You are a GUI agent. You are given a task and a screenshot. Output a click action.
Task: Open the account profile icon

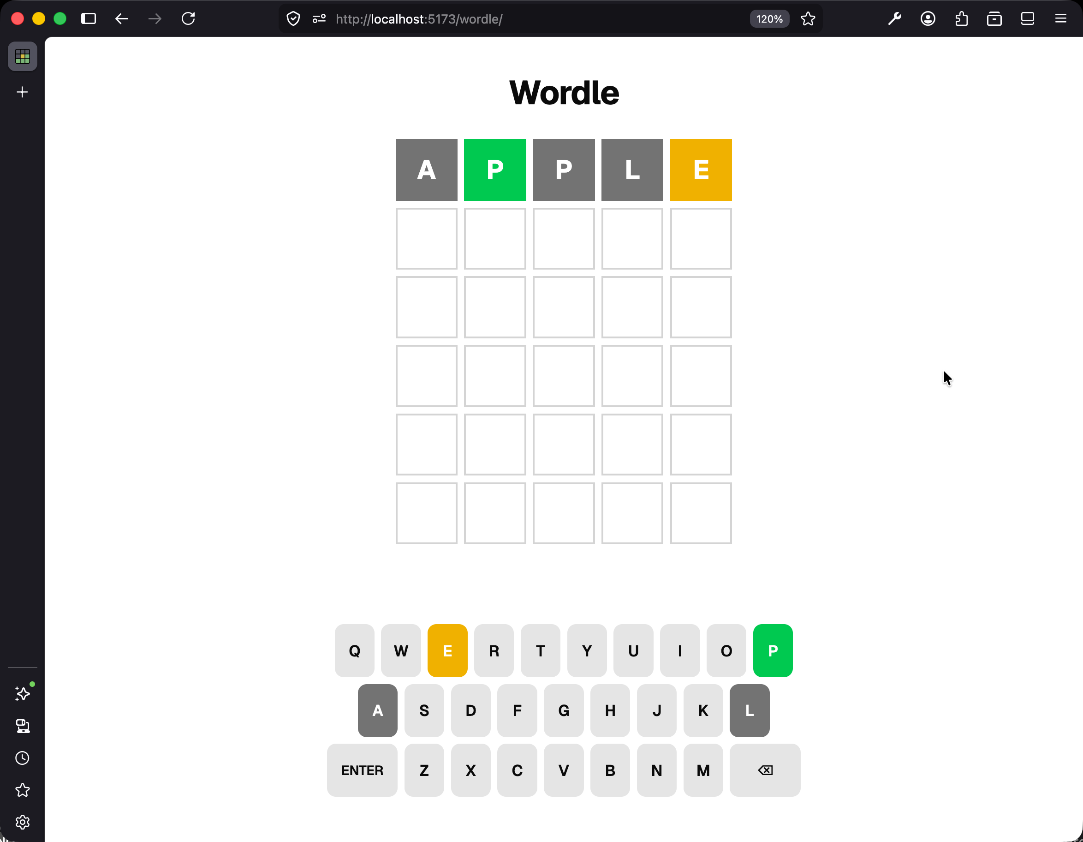pos(928,19)
